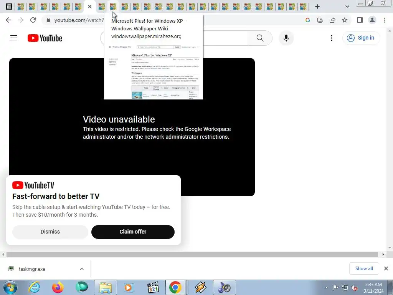Click the vertical scrollbar down arrow
Screen dimensions: 393x295
pos(390,248)
